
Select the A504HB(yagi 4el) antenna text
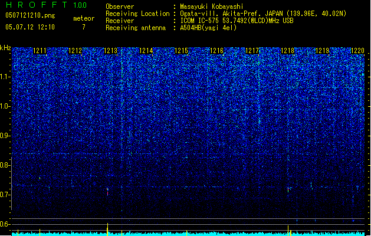tap(208, 28)
